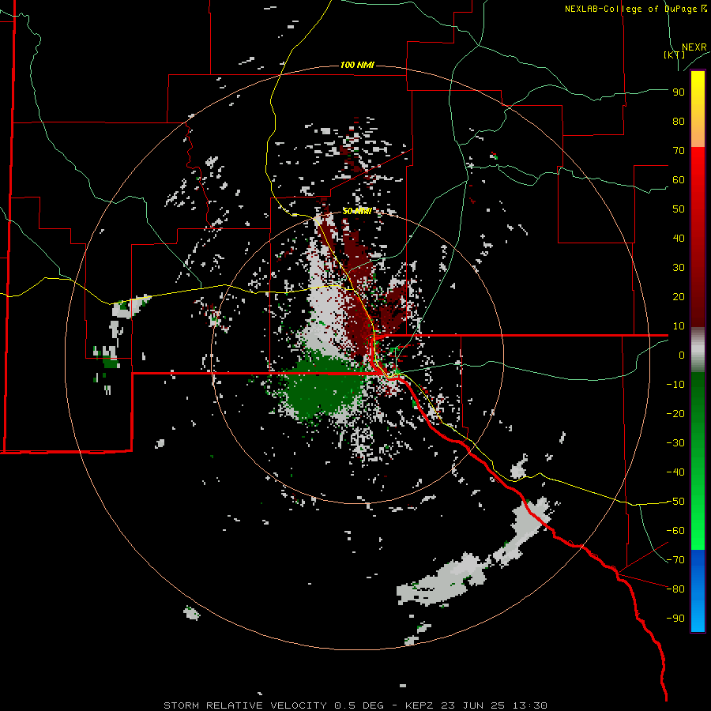Click the 100 NMI range ring label

point(357,66)
